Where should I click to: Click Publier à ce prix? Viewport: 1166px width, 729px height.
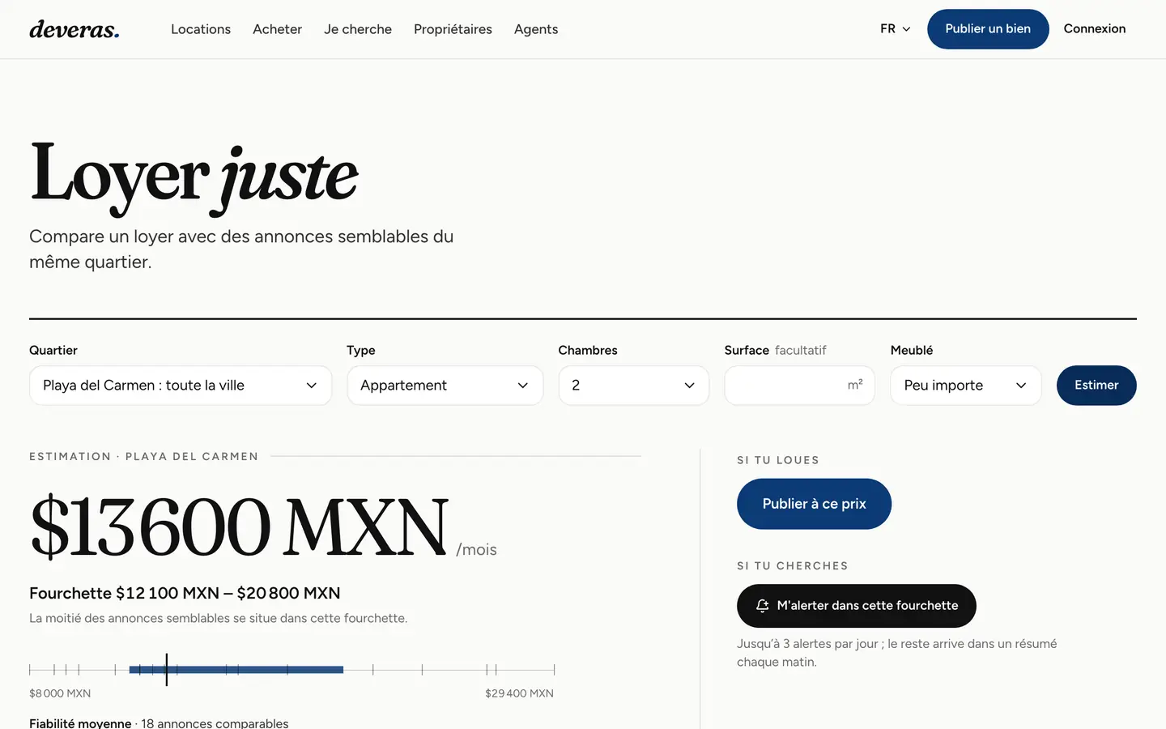pos(814,504)
